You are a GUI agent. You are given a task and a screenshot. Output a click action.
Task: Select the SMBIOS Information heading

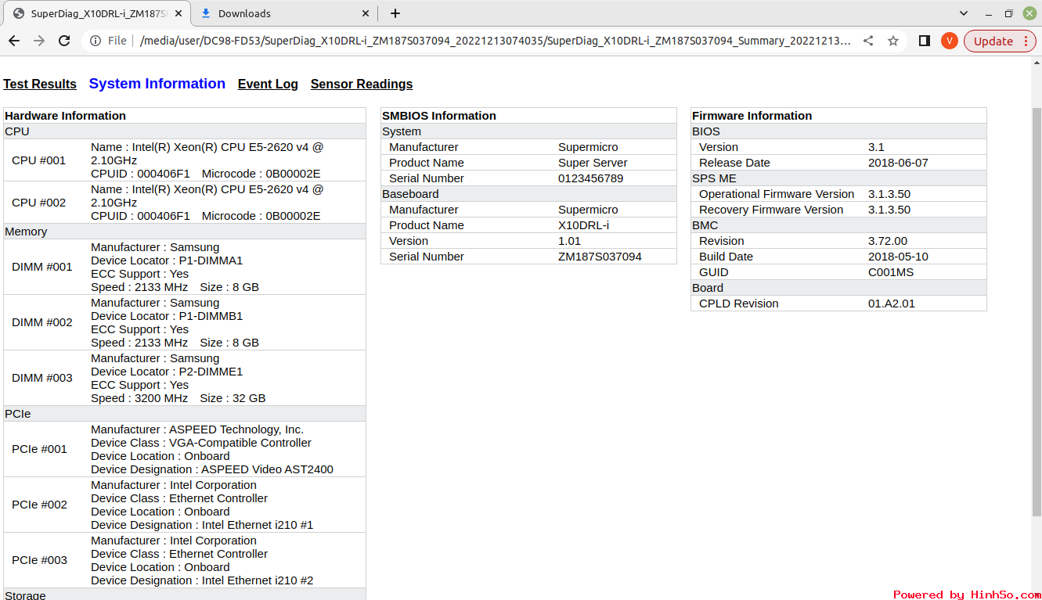(x=439, y=116)
